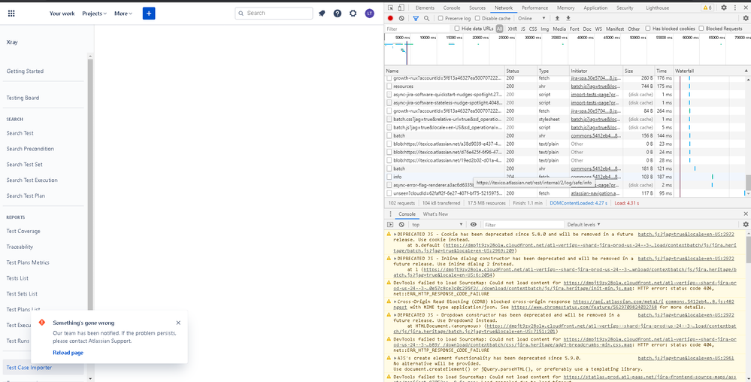751x382 pixels.
Task: Select the XHR filter type
Action: click(x=513, y=29)
